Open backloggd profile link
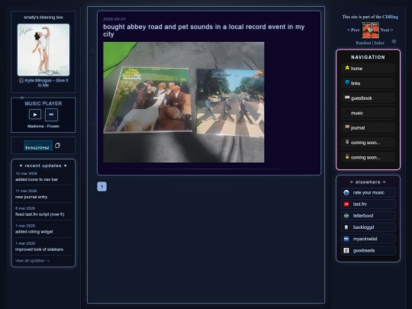412x309 pixels. click(x=368, y=227)
